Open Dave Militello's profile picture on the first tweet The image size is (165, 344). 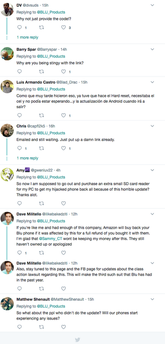7,218
